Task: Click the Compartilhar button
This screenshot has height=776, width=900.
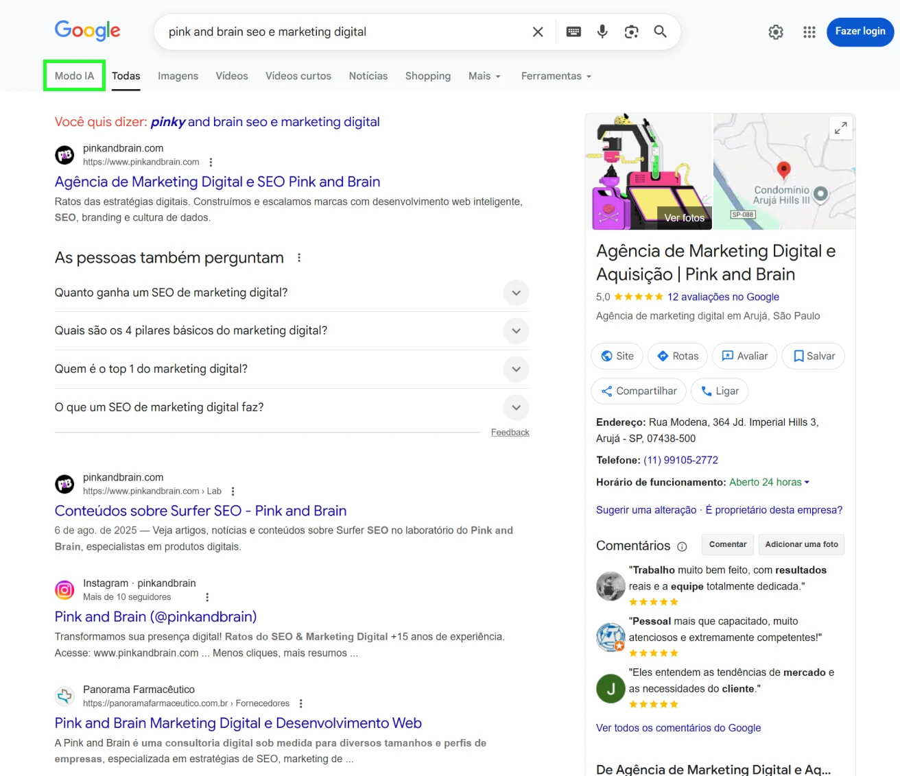Action: [x=639, y=391]
